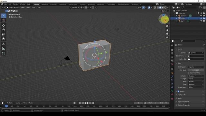Select the Annotate tool
Screen dimensions: 206x116
(x=4, y=44)
